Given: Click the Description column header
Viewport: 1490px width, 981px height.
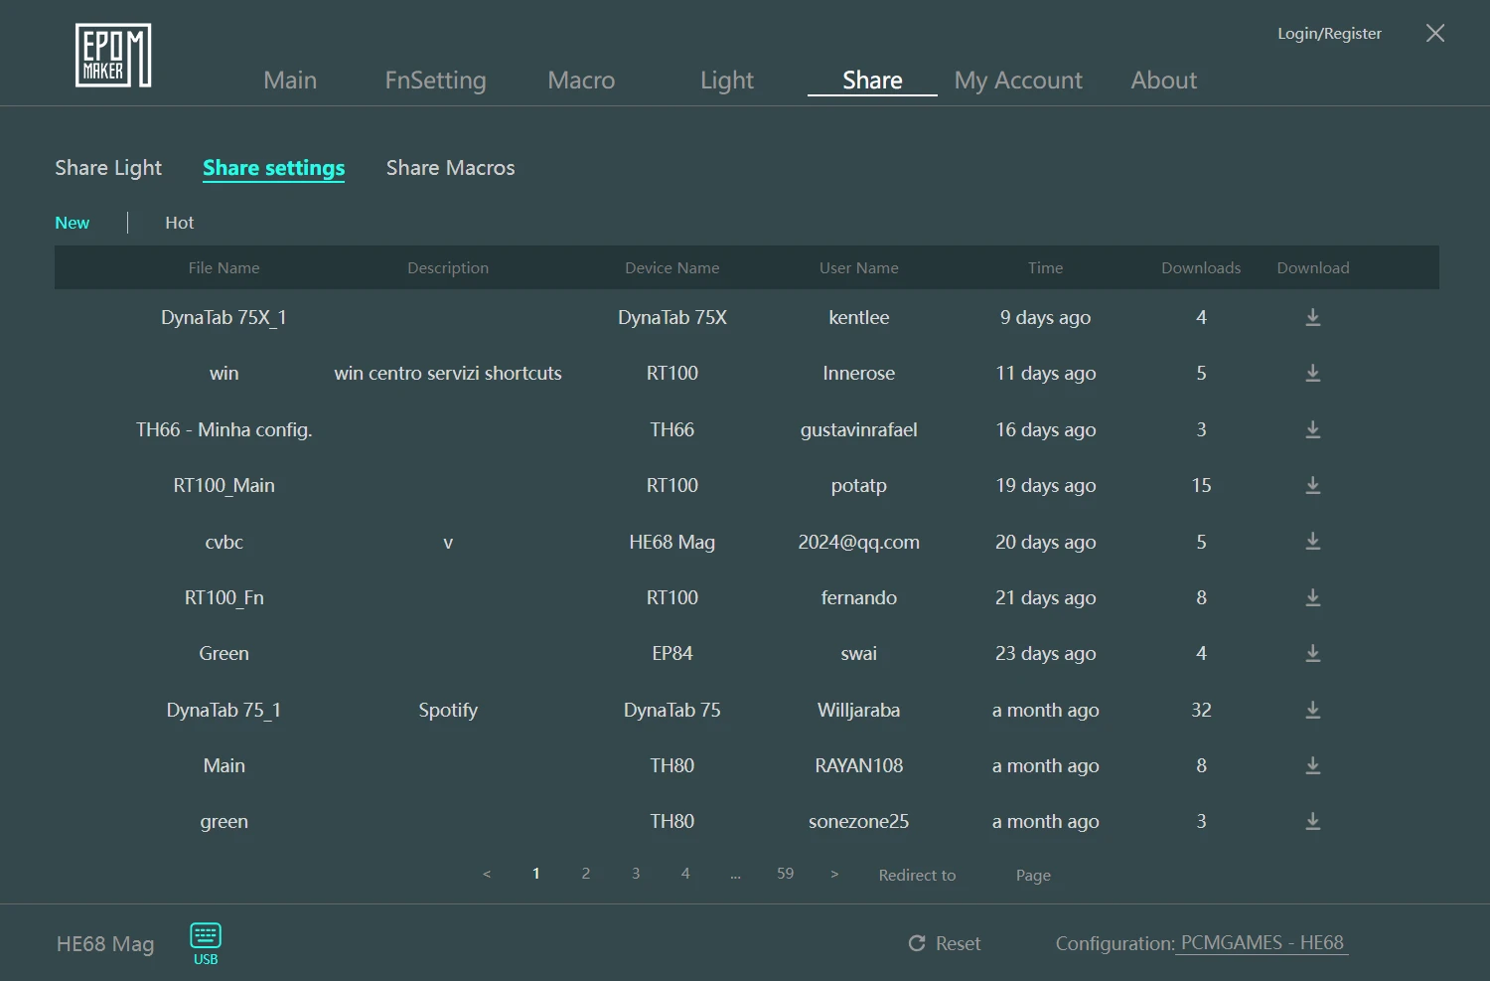Looking at the screenshot, I should pyautogui.click(x=448, y=268).
